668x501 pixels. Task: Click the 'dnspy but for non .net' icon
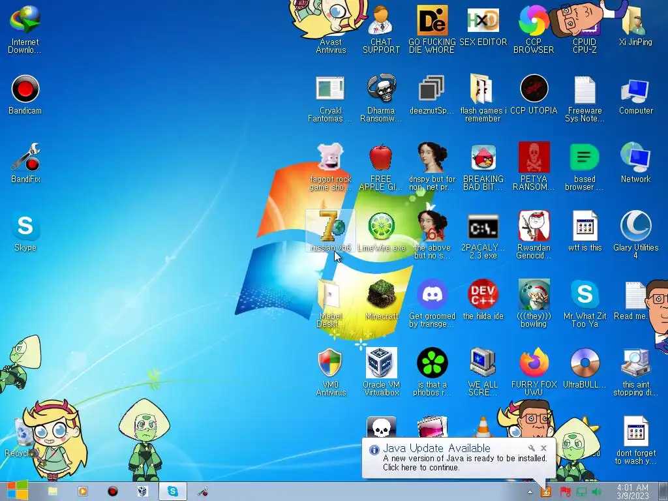432,168
